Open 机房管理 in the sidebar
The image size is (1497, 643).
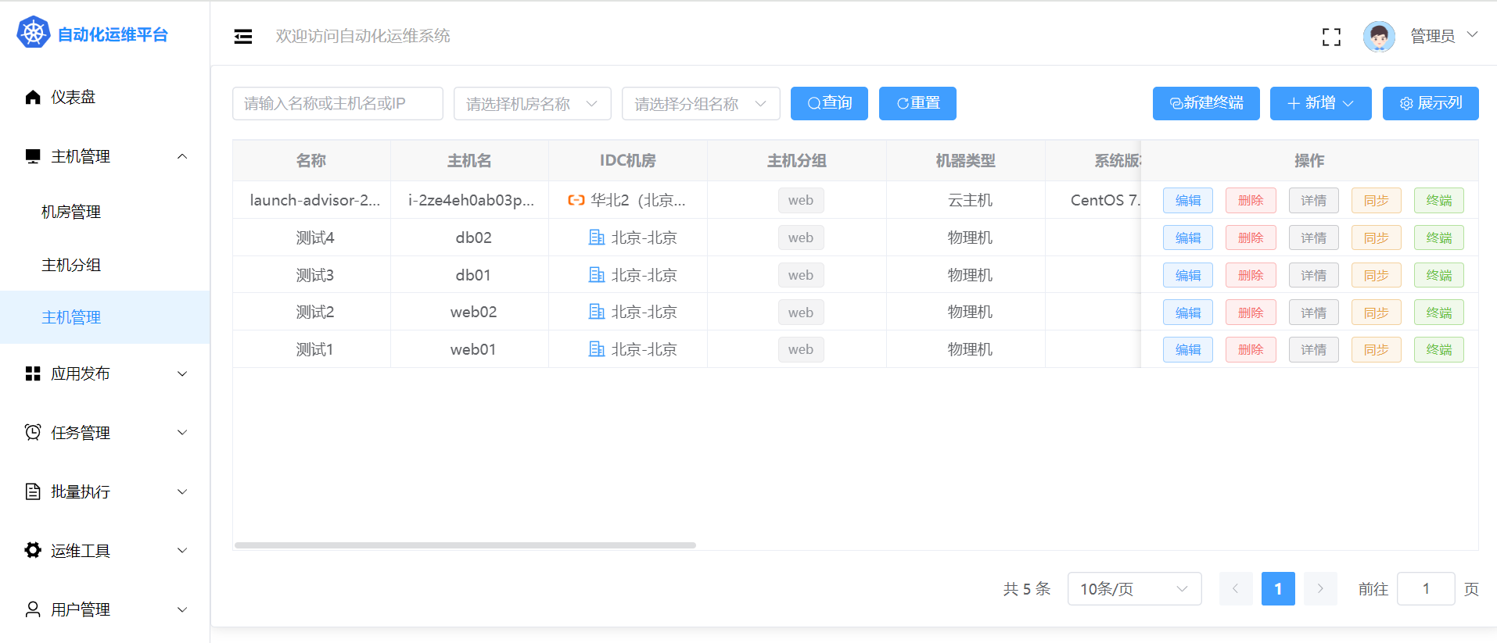tap(71, 212)
